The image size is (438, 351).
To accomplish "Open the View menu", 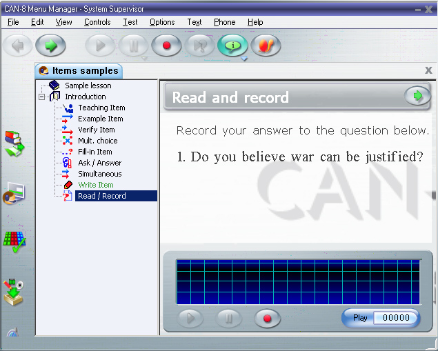I will pos(63,22).
